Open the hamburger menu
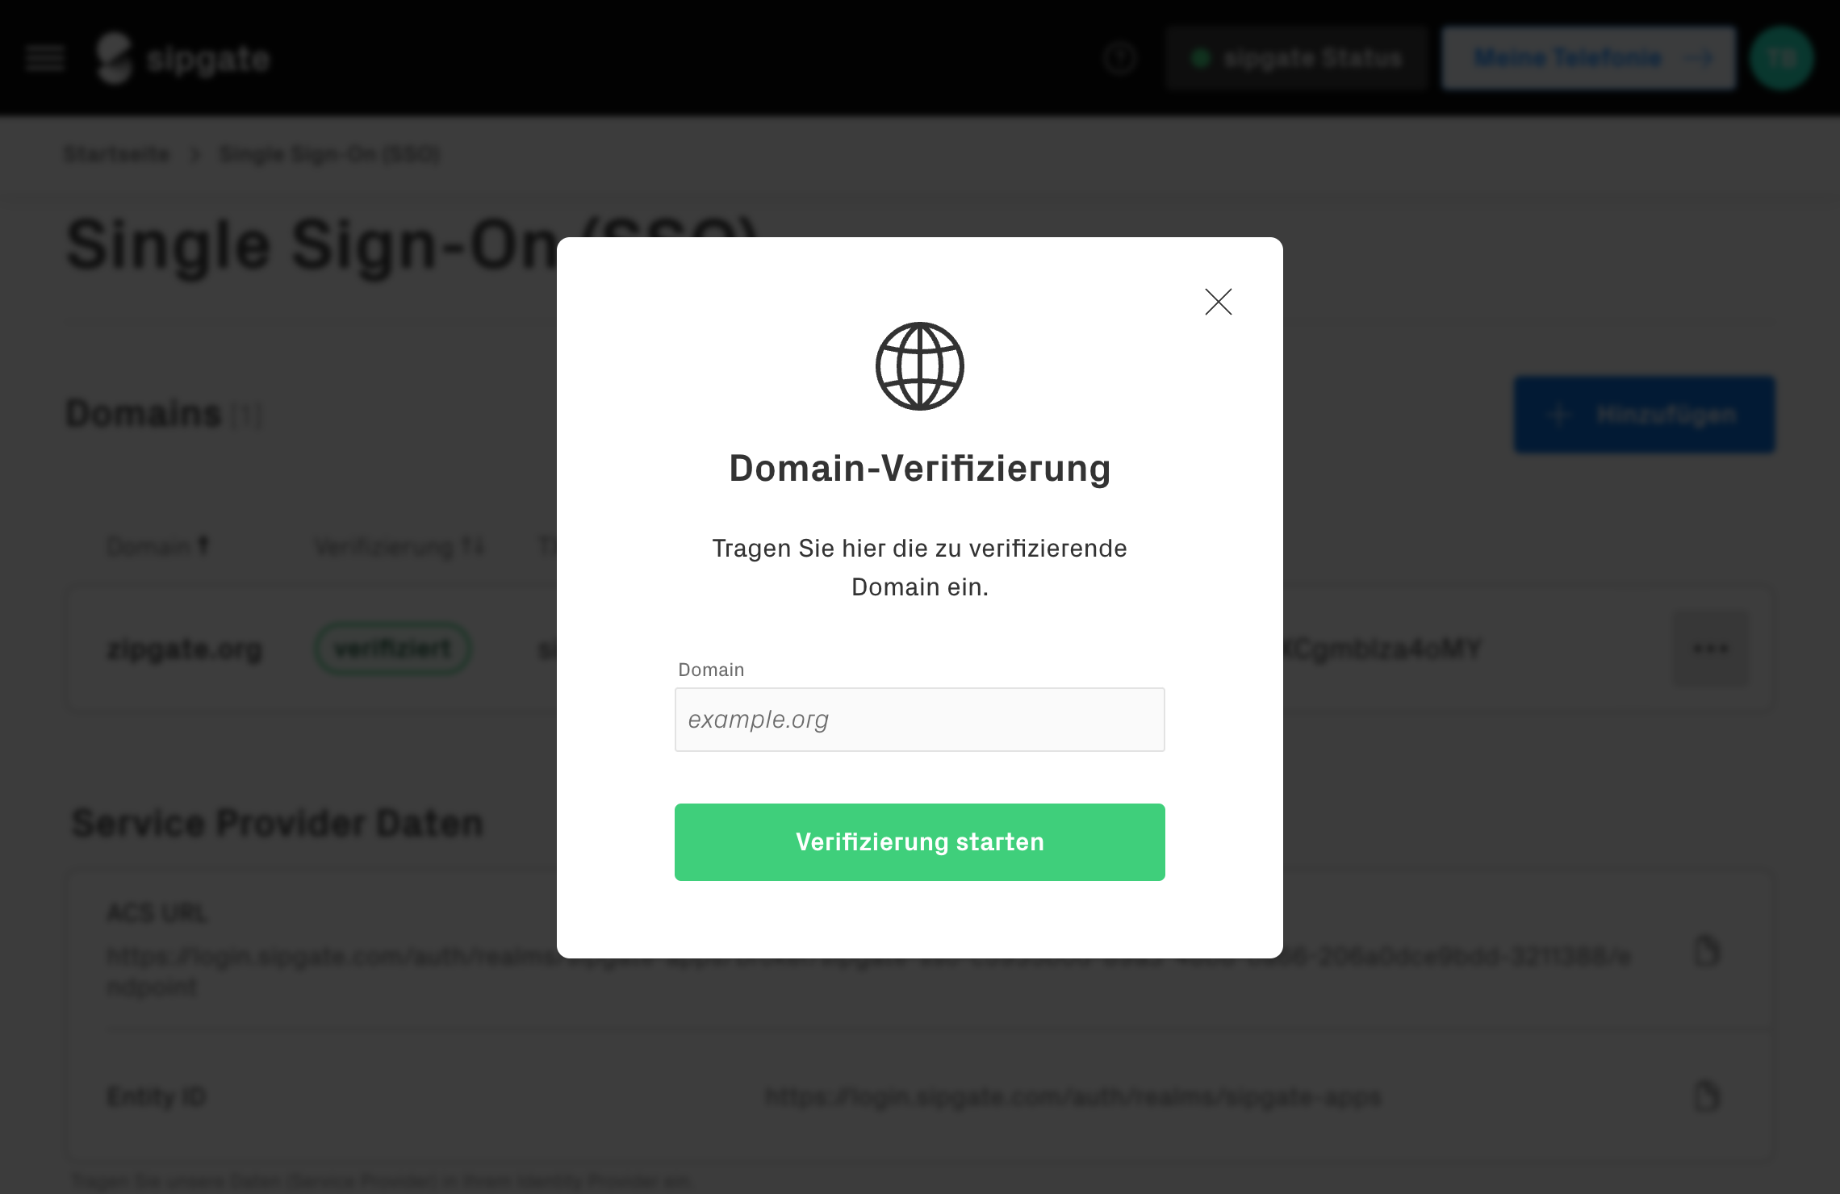The height and width of the screenshot is (1194, 1840). (45, 58)
